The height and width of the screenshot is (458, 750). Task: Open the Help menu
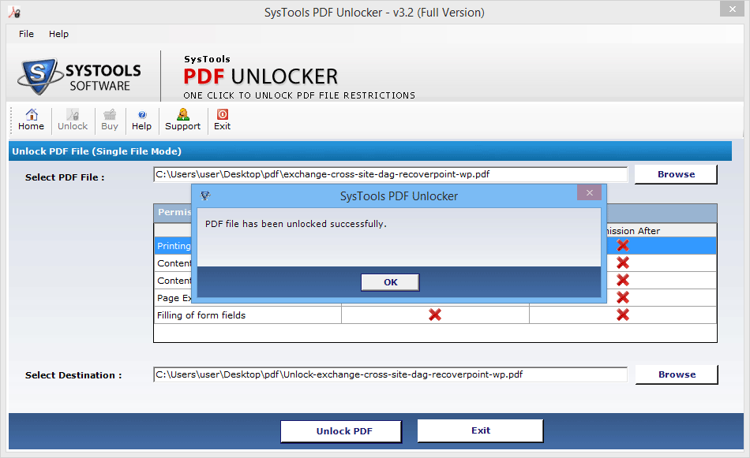pyautogui.click(x=58, y=34)
